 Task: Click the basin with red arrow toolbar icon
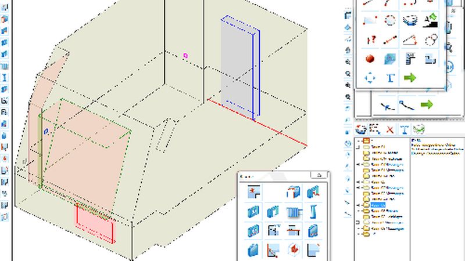coord(360,129)
